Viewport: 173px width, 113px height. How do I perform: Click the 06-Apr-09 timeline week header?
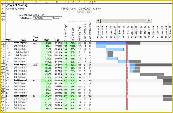click(x=153, y=32)
